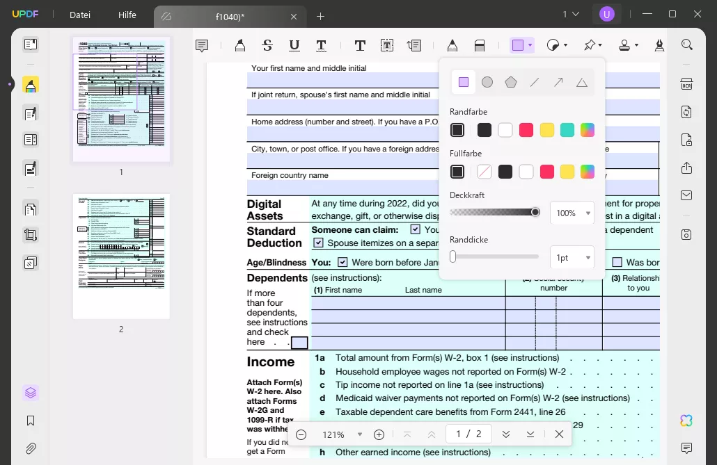Image resolution: width=717 pixels, height=465 pixels.
Task: Open the Deckkraft percentage dropdown
Action: click(x=572, y=213)
